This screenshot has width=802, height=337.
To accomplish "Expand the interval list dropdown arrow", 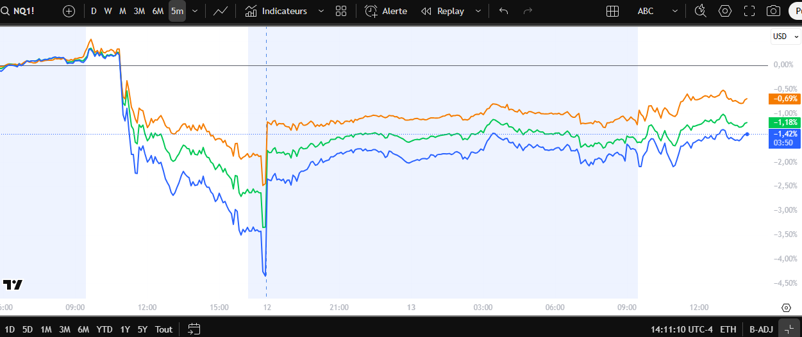I will [x=195, y=11].
